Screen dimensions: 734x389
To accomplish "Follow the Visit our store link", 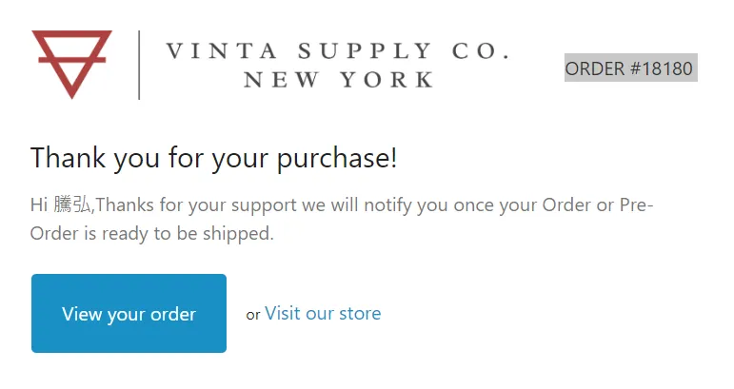I will 323,313.
